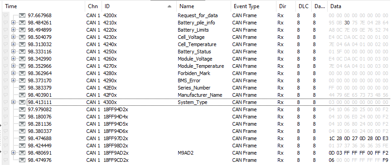Viewport: 392px width, 165px height.
Task: Click timestamp 98.474976
Action: click(40, 160)
